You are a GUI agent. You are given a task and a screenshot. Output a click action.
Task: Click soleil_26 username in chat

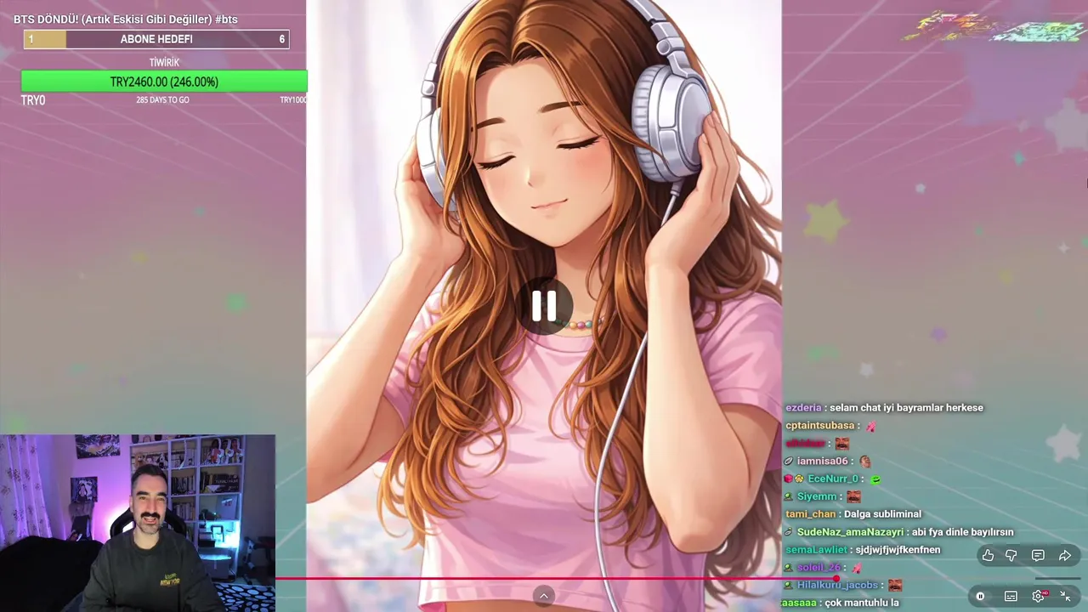tap(819, 568)
